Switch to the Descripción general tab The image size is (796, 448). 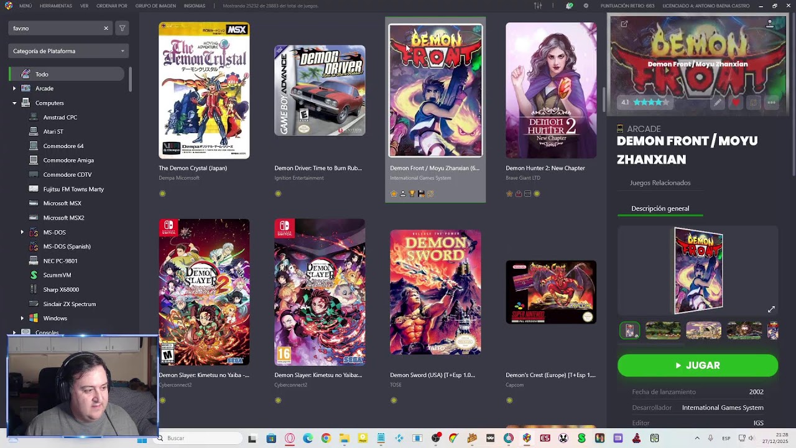[660, 208]
